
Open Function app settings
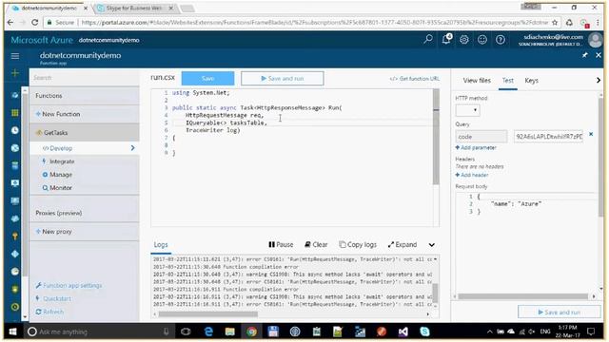[x=69, y=285]
